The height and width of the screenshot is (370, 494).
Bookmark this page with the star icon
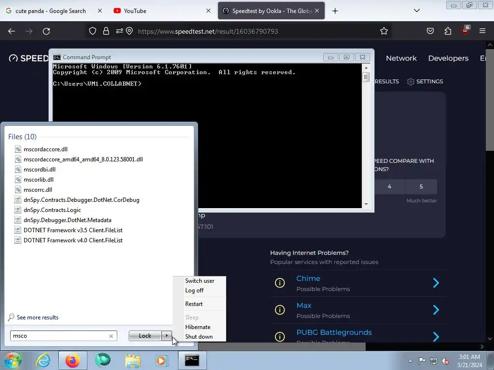tap(384, 31)
